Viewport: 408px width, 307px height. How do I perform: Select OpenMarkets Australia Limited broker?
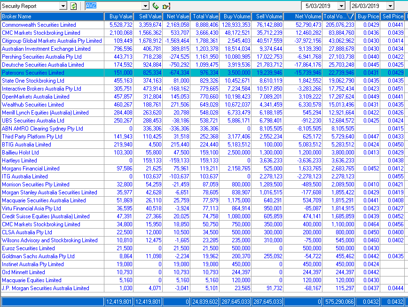(x=36, y=97)
